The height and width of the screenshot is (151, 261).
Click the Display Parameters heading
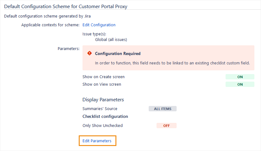pos(103,100)
